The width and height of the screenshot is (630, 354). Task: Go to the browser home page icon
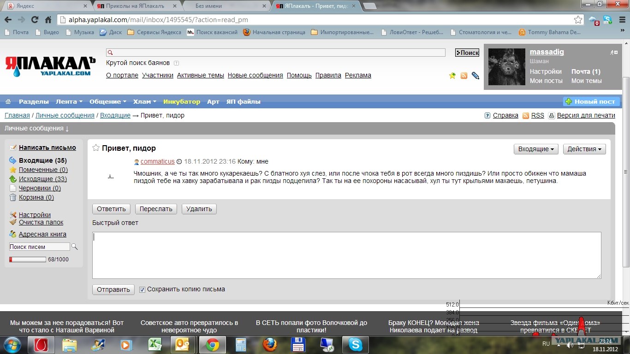point(48,20)
